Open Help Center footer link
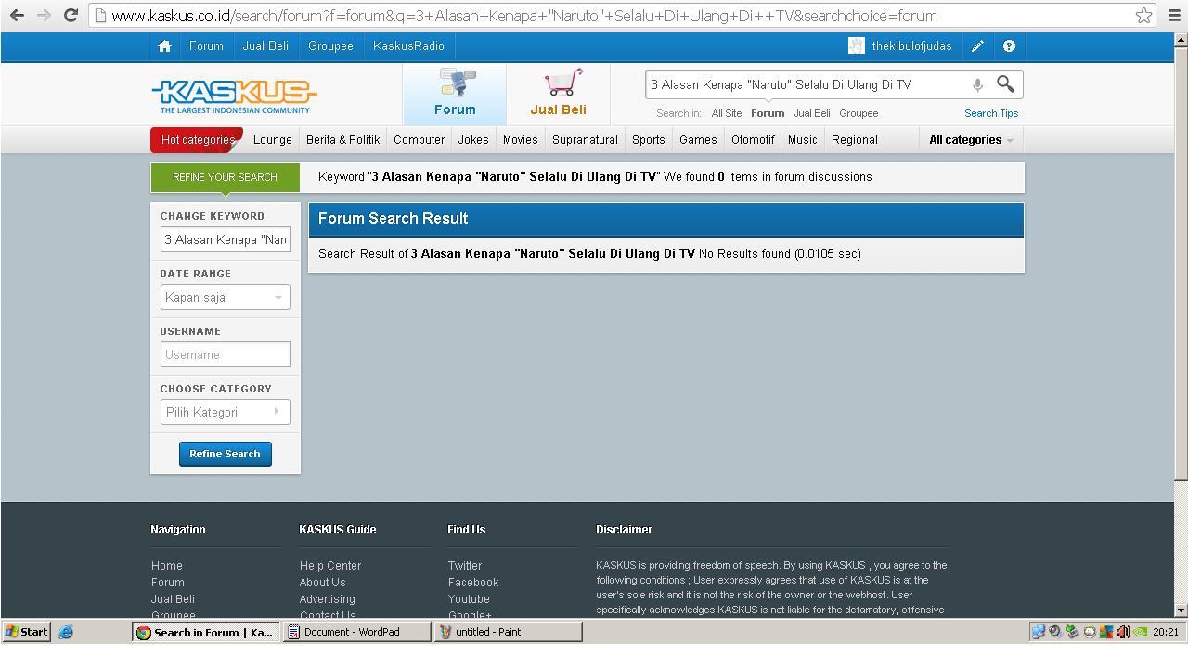Image resolution: width=1188 pixels, height=668 pixels. [329, 566]
